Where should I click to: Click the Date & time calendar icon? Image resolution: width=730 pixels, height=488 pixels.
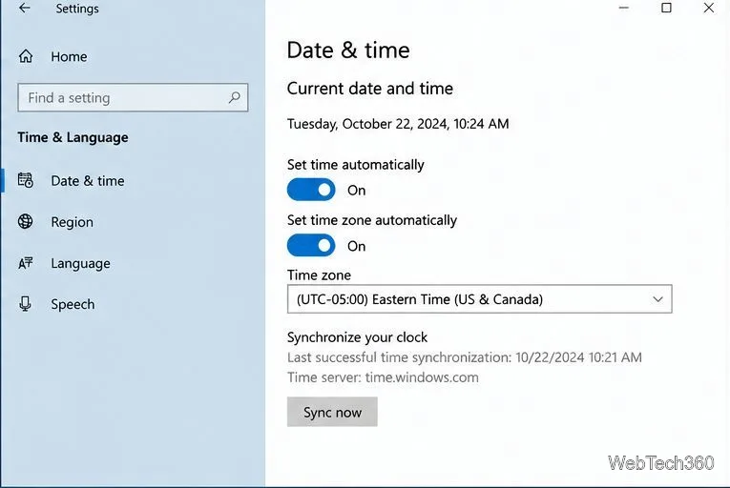tap(26, 180)
